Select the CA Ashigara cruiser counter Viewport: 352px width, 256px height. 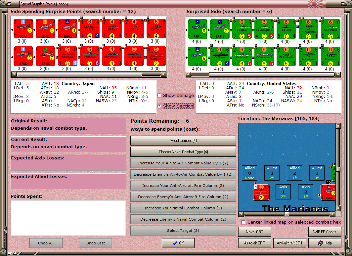click(x=134, y=56)
